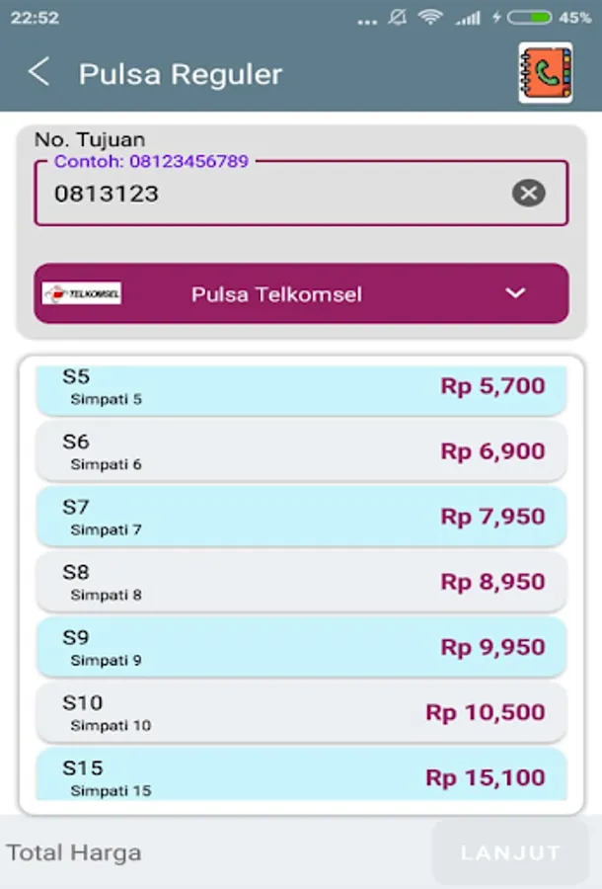Focus the No. Tujuan number field
The height and width of the screenshot is (889, 602).
point(301,194)
